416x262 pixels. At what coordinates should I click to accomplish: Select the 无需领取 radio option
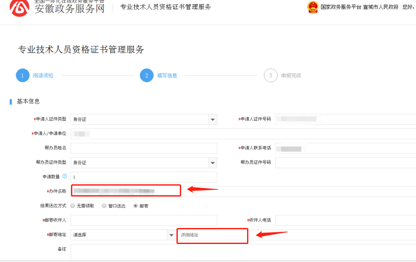click(x=73, y=206)
